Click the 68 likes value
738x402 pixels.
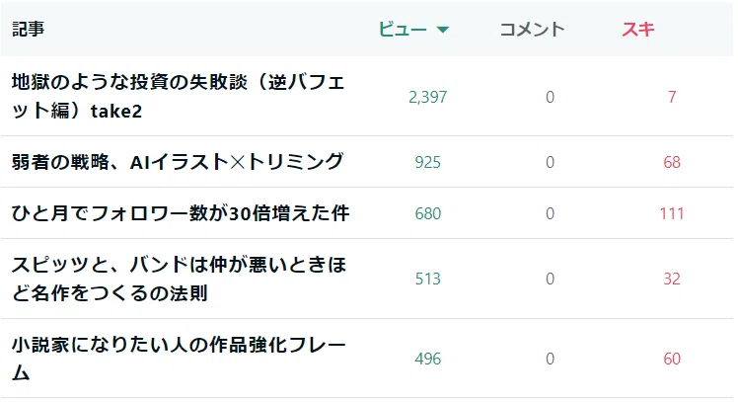click(672, 162)
